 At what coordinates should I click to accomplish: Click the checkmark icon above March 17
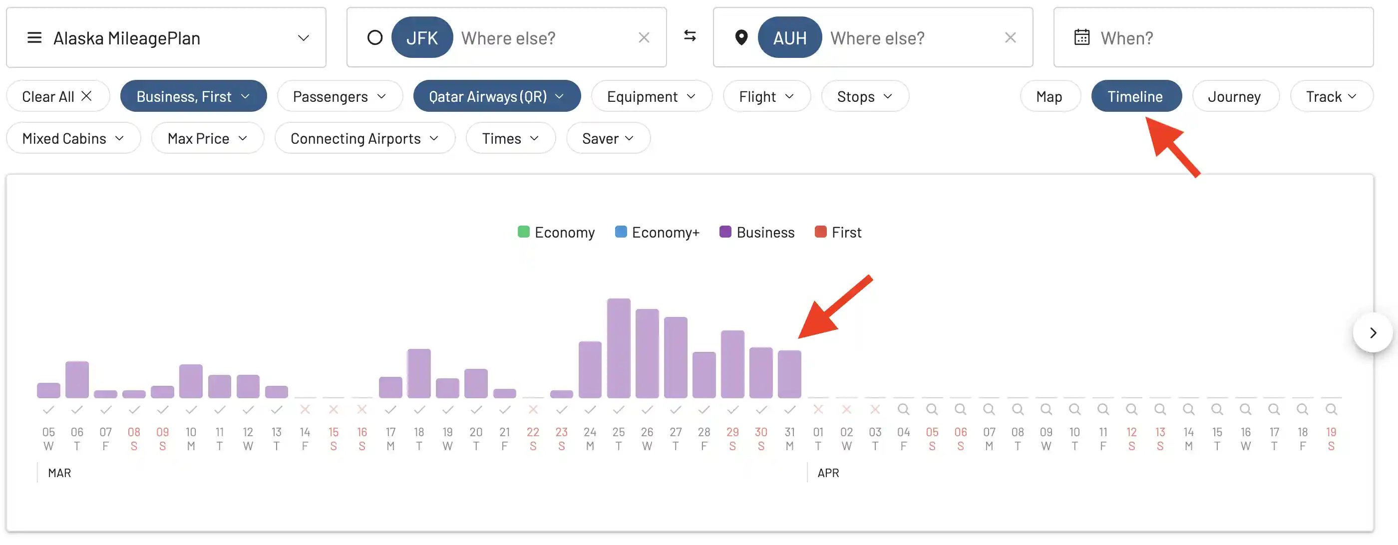pyautogui.click(x=391, y=409)
